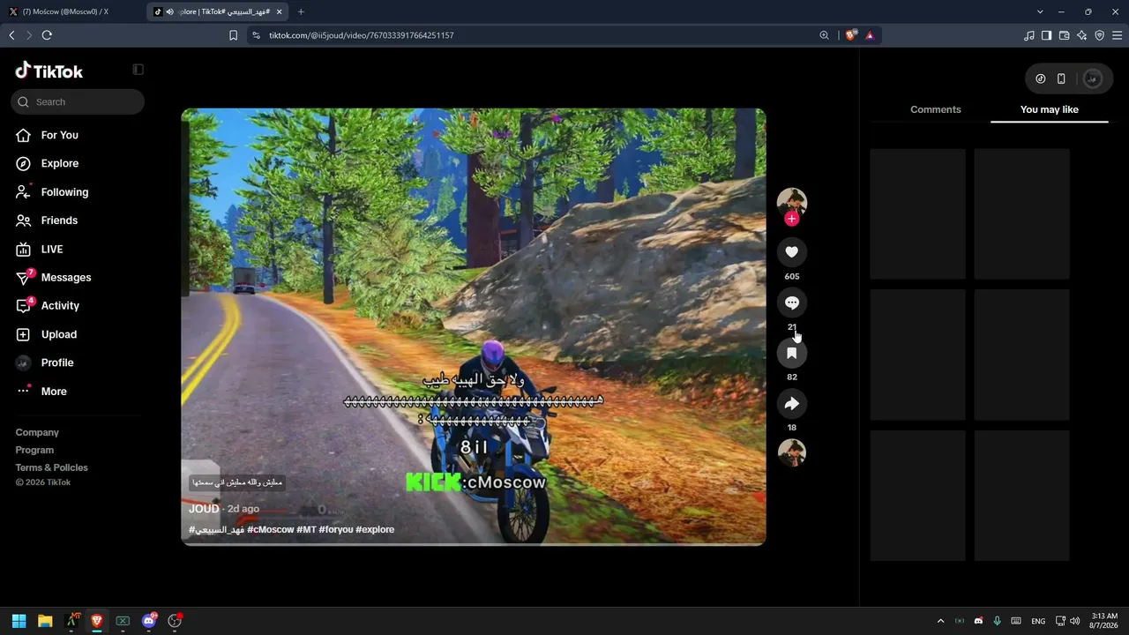This screenshot has height=635, width=1129.
Task: Switch to the Comments tab
Action: [x=935, y=109]
